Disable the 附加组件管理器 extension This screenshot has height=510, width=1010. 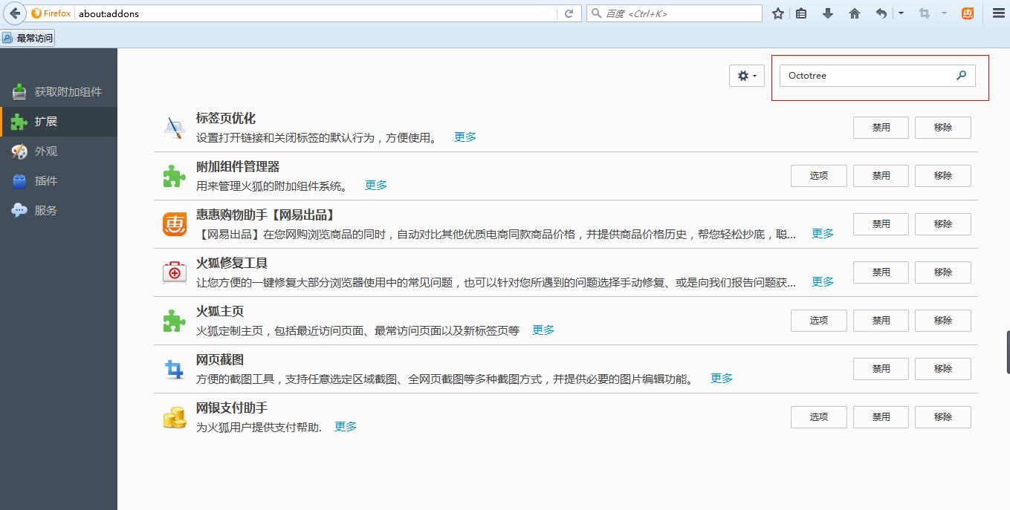[x=881, y=176]
